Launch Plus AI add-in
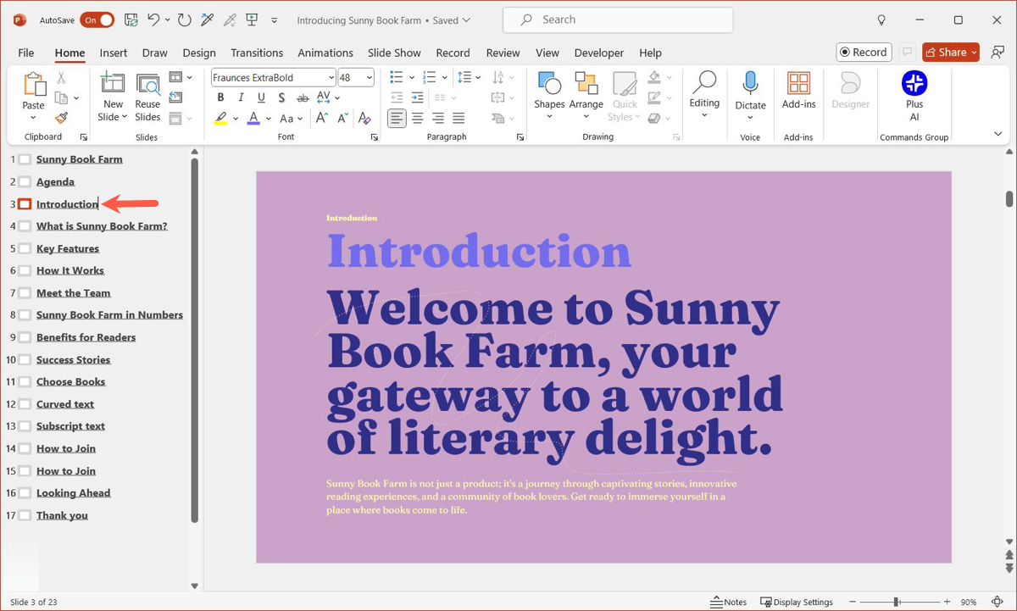Image resolution: width=1017 pixels, height=611 pixels. (x=914, y=96)
